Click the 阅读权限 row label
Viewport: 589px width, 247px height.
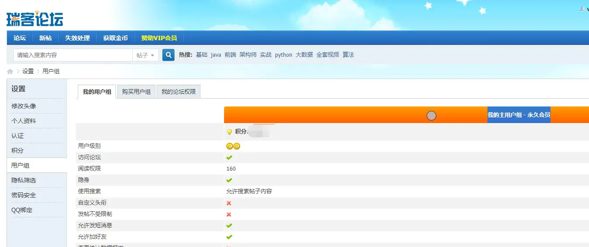click(x=89, y=168)
